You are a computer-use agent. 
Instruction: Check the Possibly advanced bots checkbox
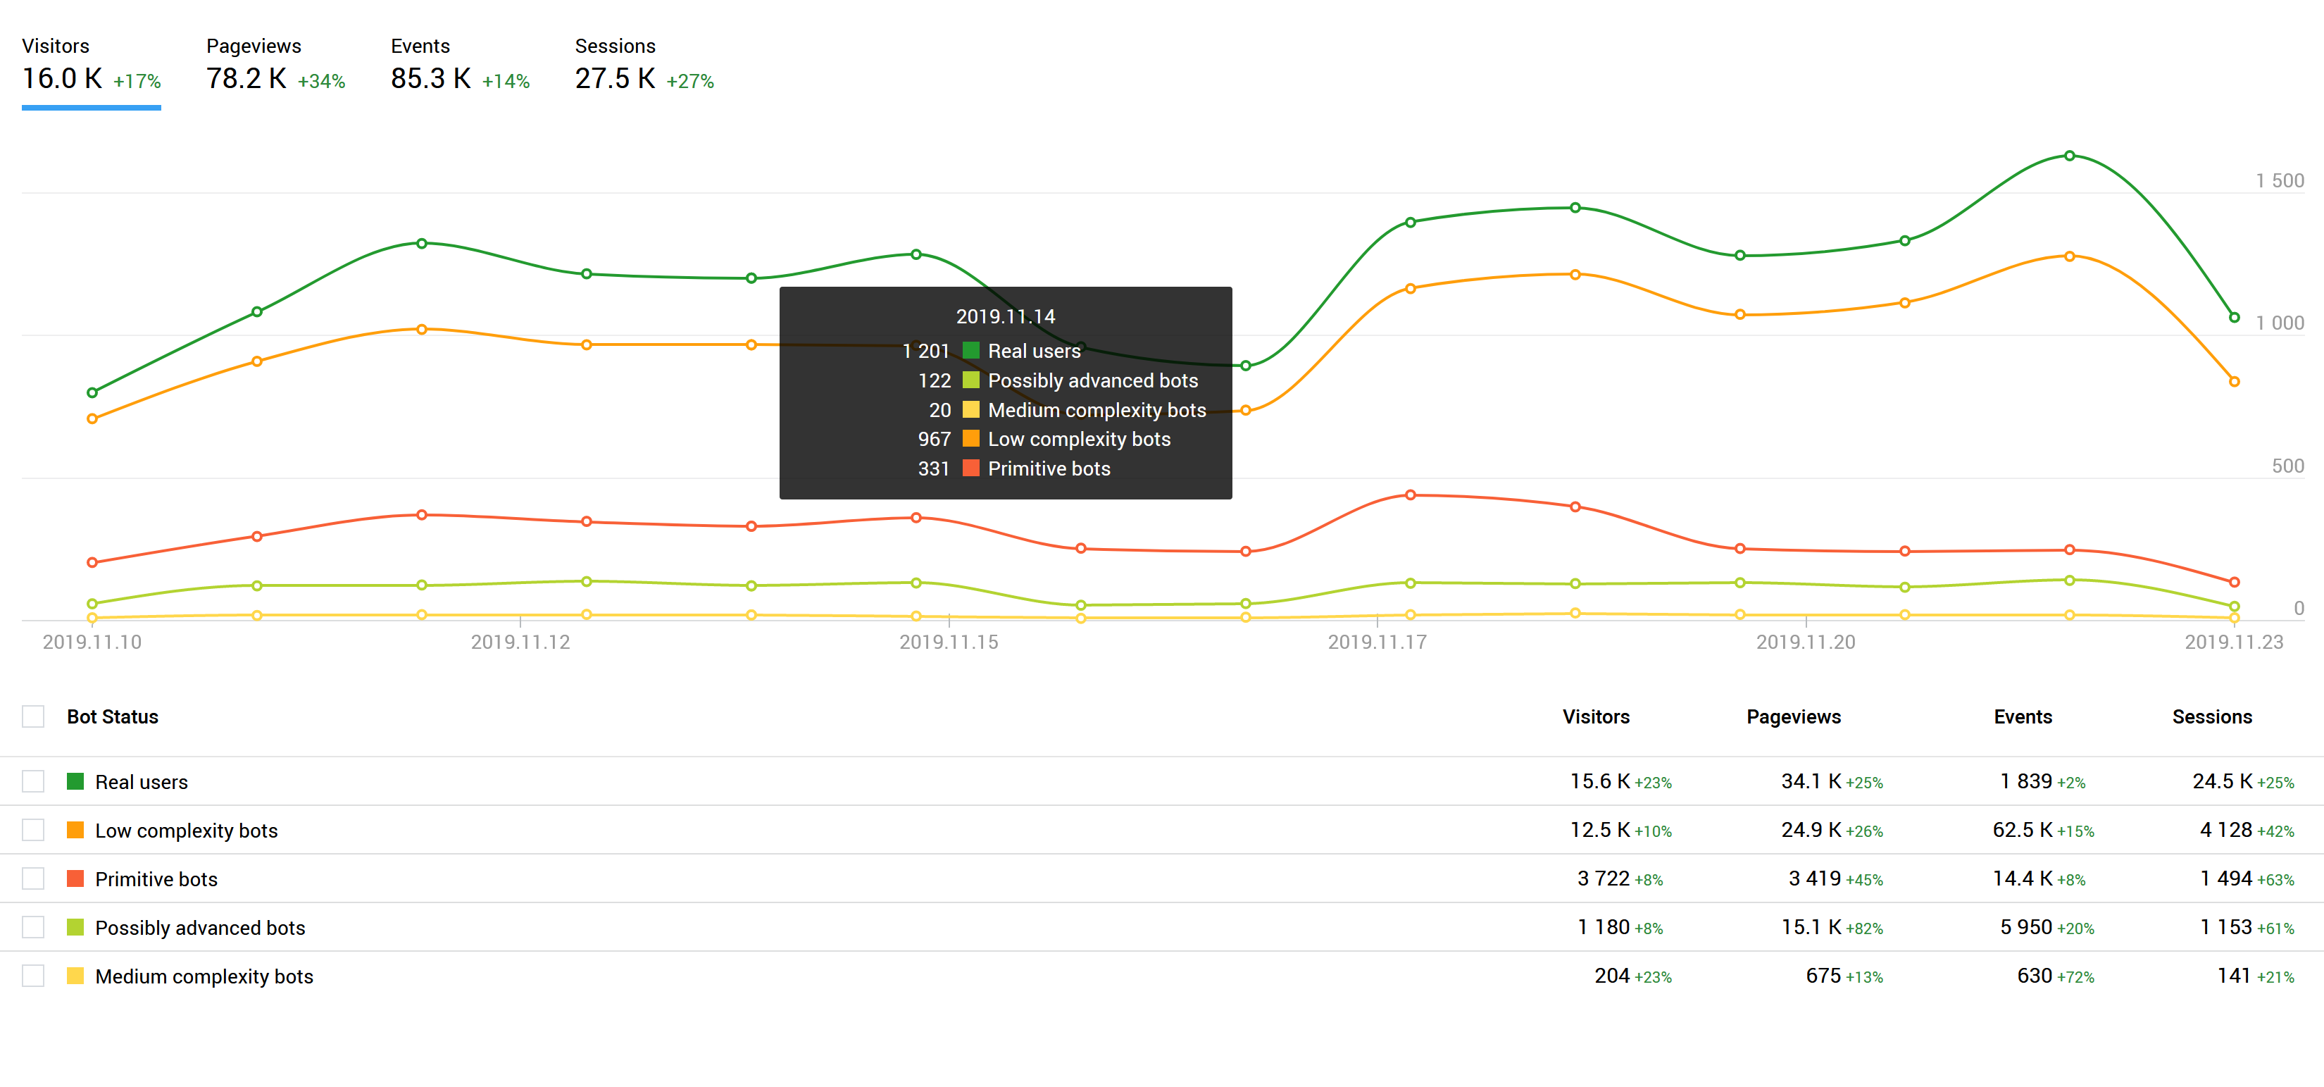33,926
